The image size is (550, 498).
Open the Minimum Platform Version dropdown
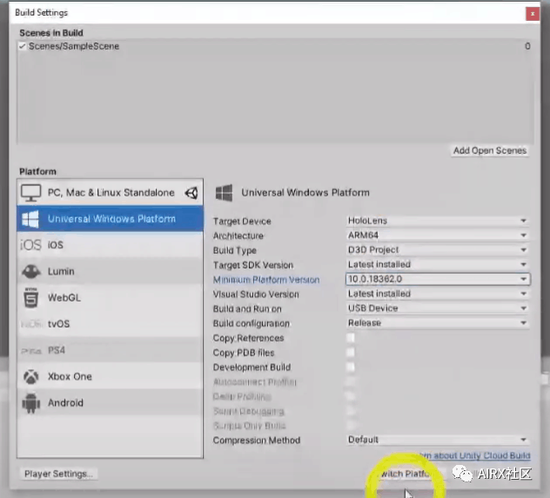438,279
